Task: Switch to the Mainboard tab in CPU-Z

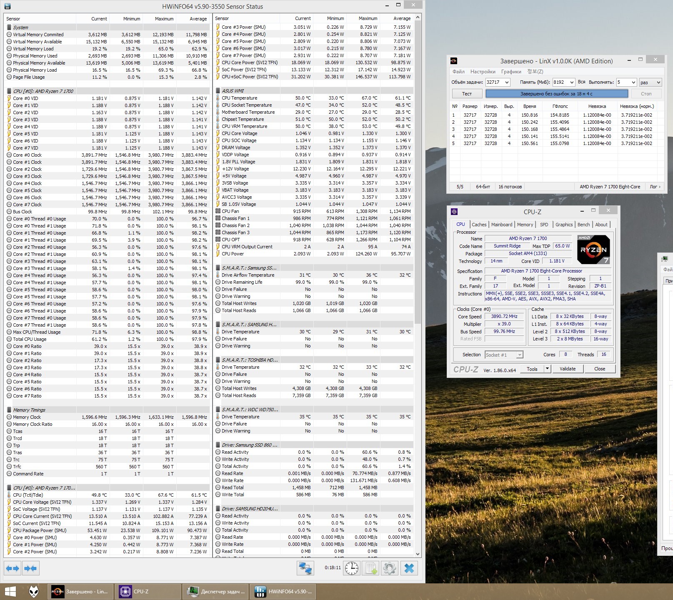Action: coord(502,225)
